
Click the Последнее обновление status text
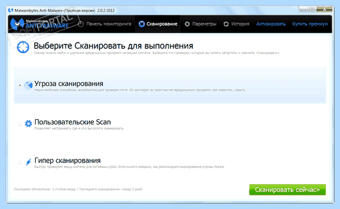[x=45, y=189]
